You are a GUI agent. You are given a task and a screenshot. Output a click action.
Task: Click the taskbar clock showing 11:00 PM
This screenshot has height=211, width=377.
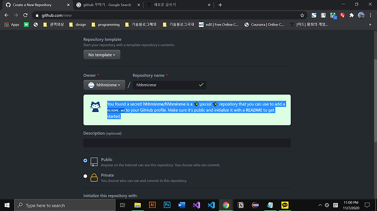pos(351,205)
